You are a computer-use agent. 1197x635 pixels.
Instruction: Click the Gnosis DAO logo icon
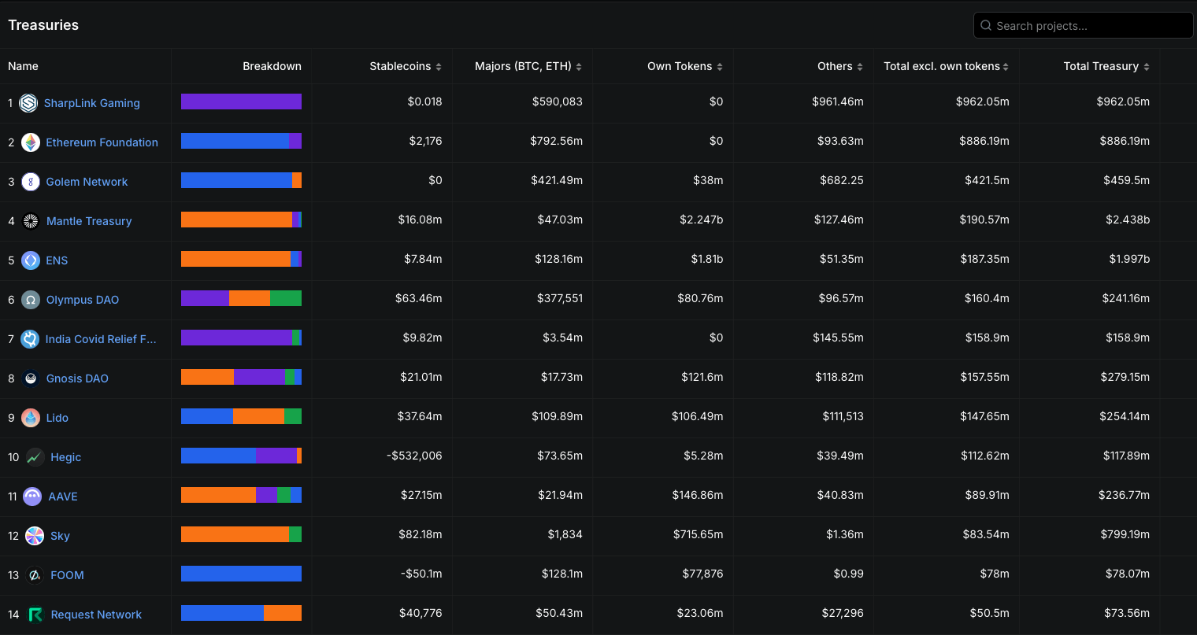(x=31, y=378)
